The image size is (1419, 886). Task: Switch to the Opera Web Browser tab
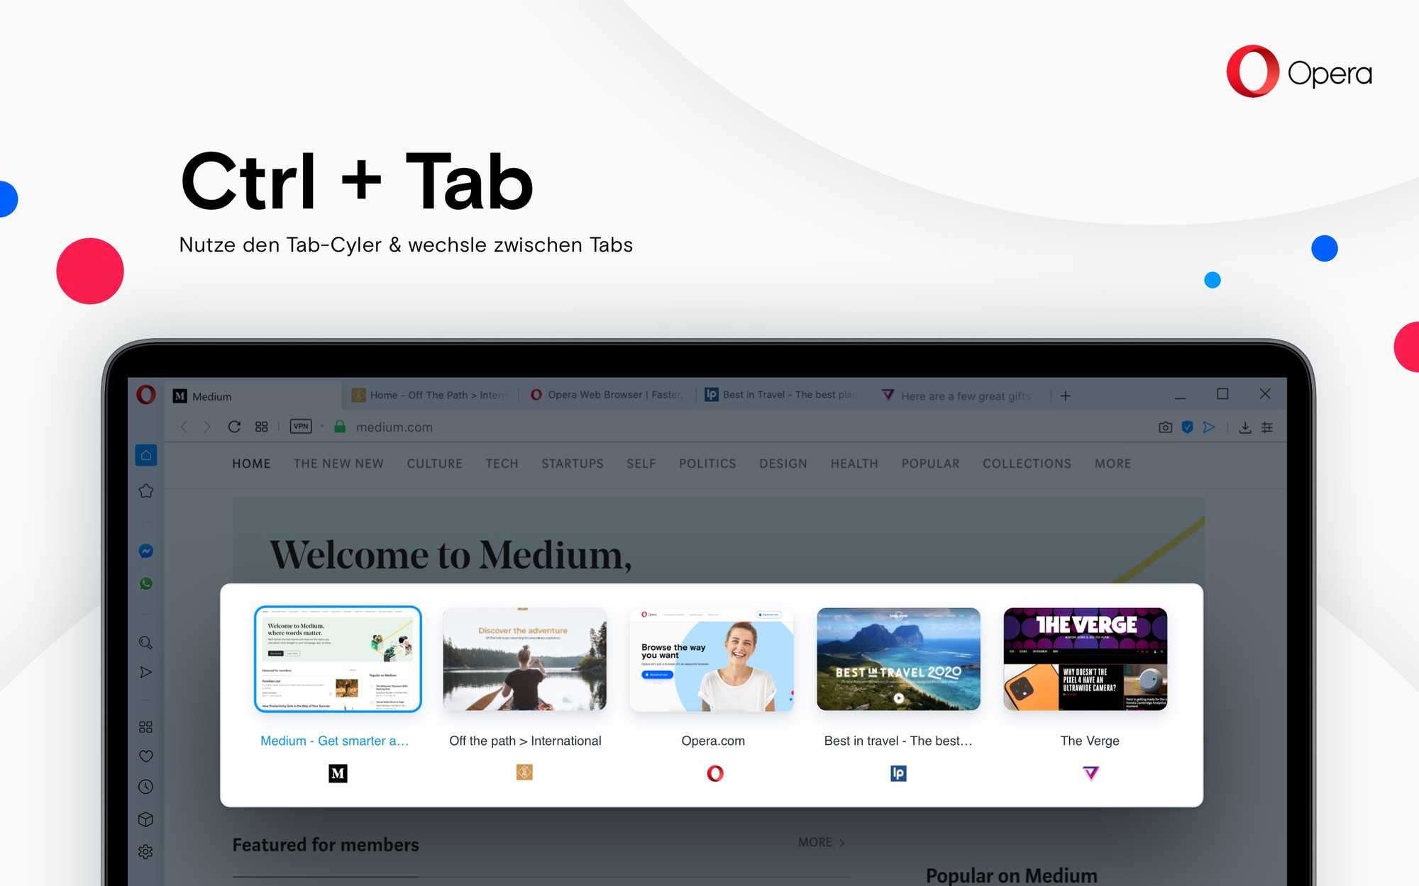click(607, 395)
